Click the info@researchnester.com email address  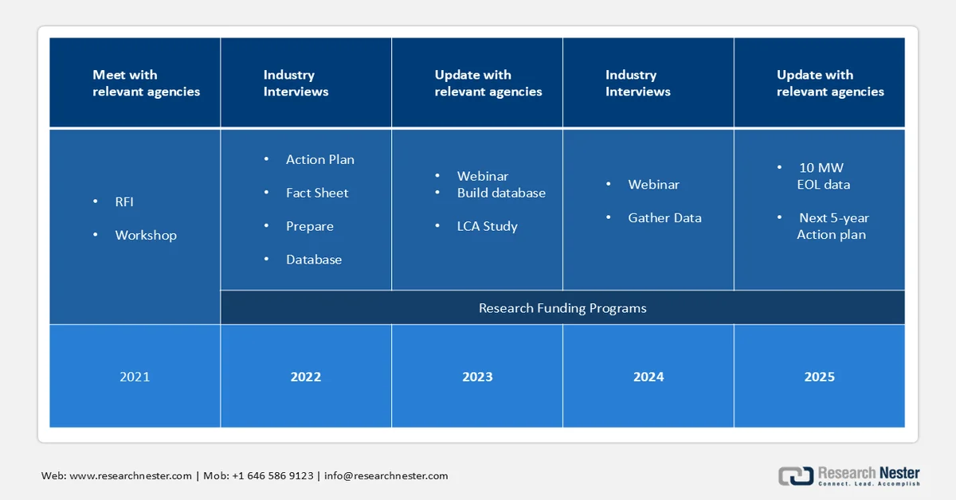pyautogui.click(x=386, y=476)
